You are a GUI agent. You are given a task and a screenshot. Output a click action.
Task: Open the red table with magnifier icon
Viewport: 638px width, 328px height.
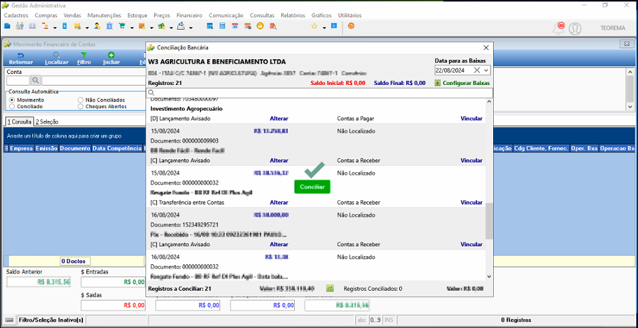273,26
